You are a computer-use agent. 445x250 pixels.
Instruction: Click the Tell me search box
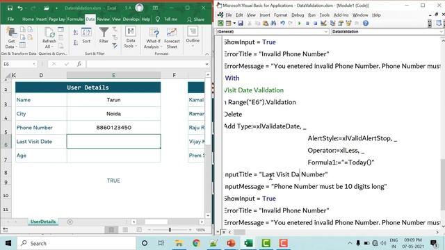[167, 19]
